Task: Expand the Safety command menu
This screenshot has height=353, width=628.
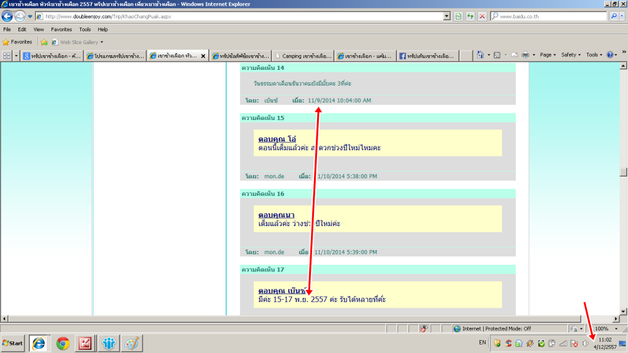Action: (x=571, y=55)
